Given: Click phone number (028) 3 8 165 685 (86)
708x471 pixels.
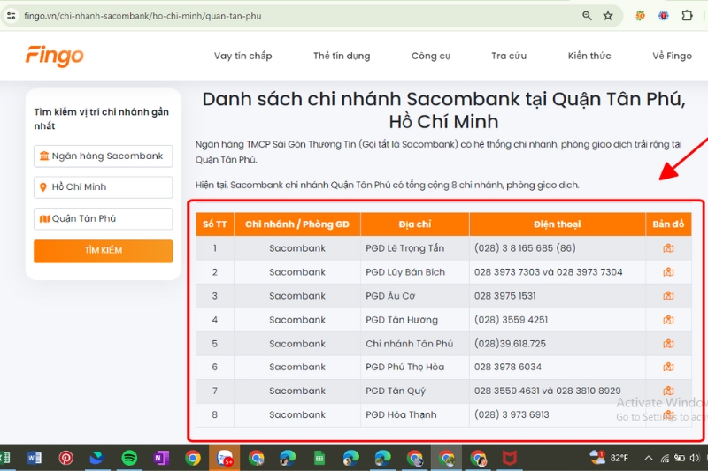Looking at the screenshot, I should coord(525,248).
